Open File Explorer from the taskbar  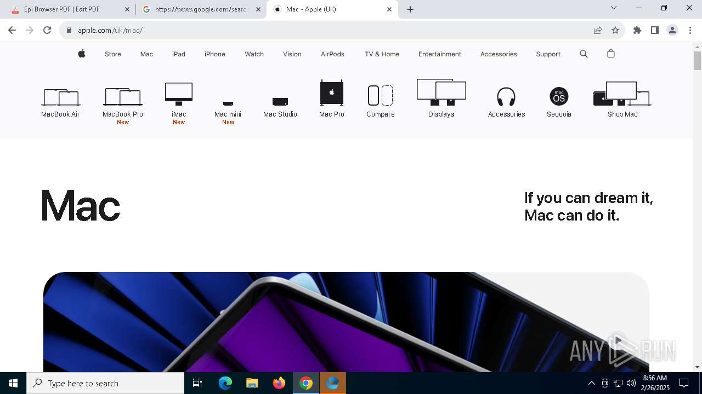click(x=252, y=383)
